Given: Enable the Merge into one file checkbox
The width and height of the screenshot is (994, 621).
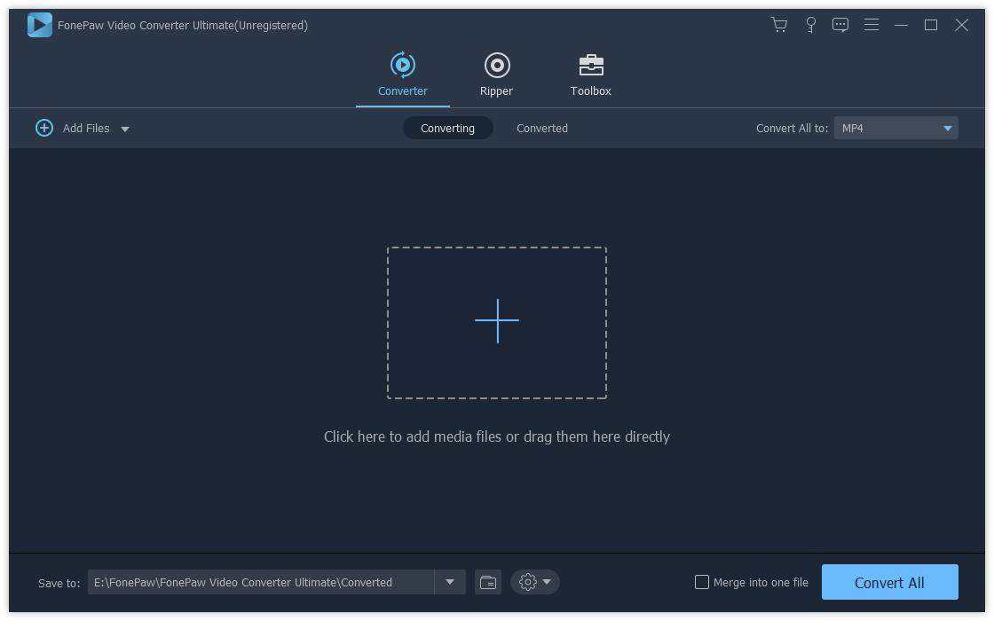Looking at the screenshot, I should pyautogui.click(x=702, y=582).
